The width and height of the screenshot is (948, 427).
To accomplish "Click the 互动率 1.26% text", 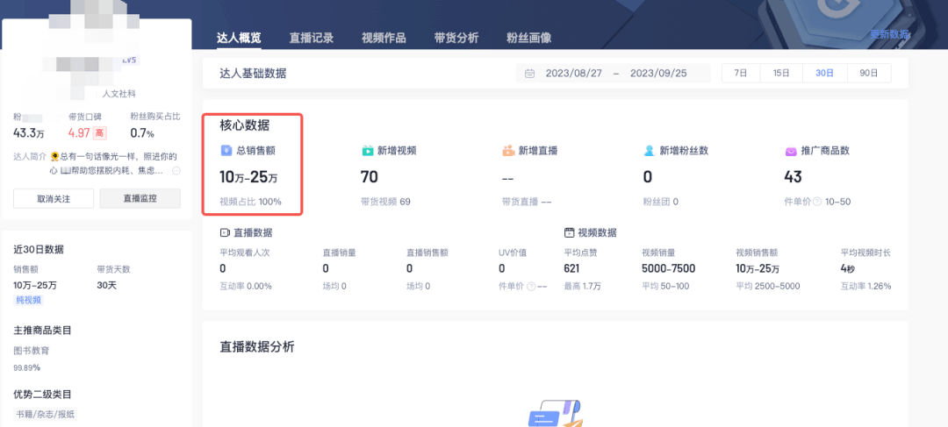I will (x=865, y=287).
